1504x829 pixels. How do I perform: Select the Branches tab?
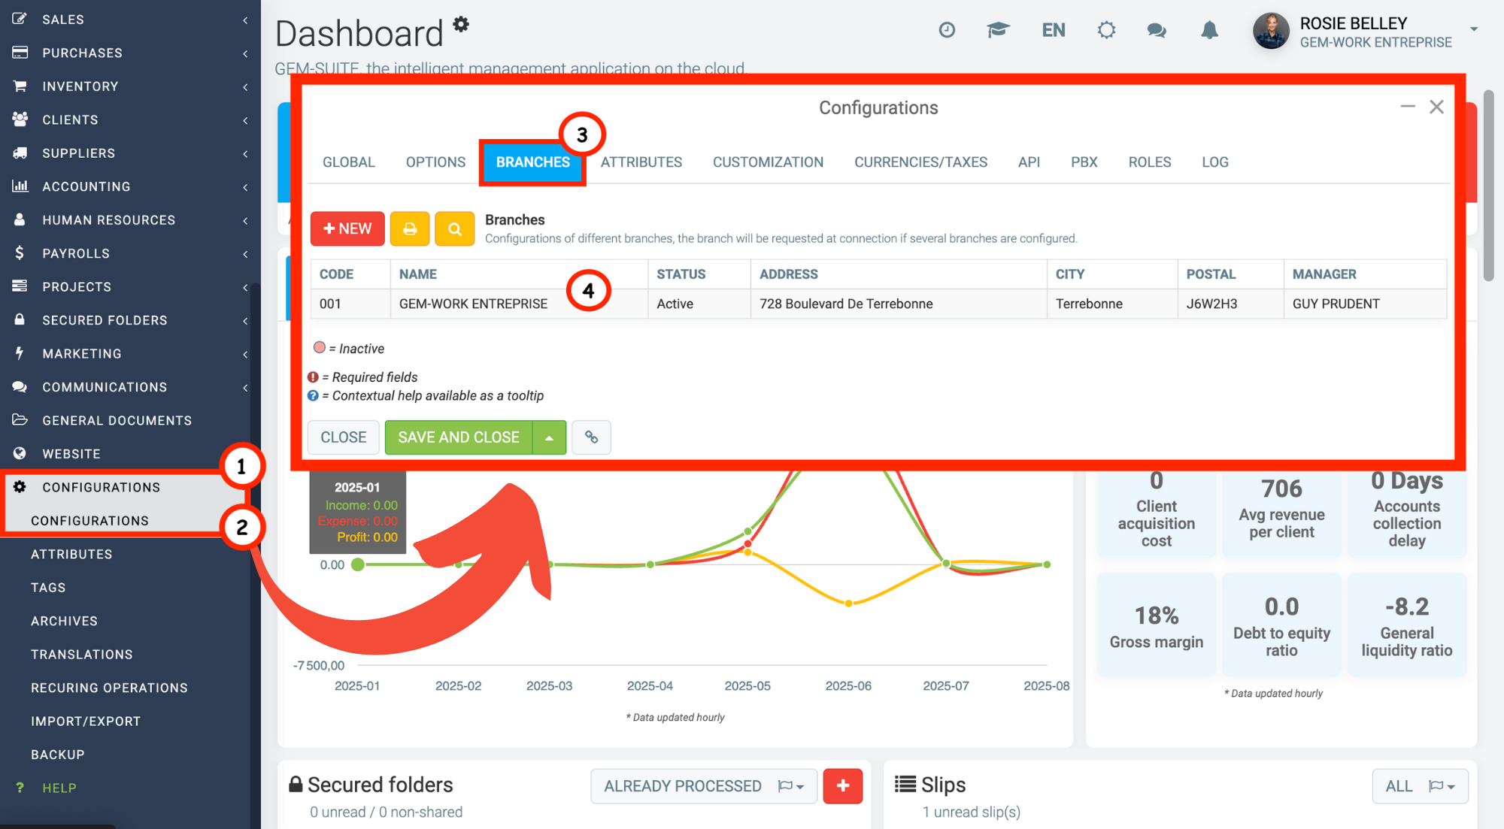(532, 162)
